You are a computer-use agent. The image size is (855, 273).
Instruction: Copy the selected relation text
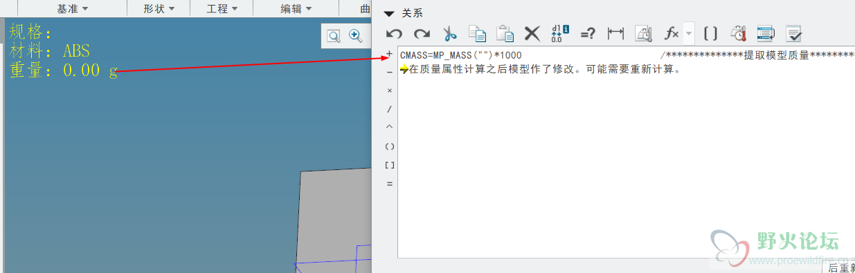tap(477, 33)
